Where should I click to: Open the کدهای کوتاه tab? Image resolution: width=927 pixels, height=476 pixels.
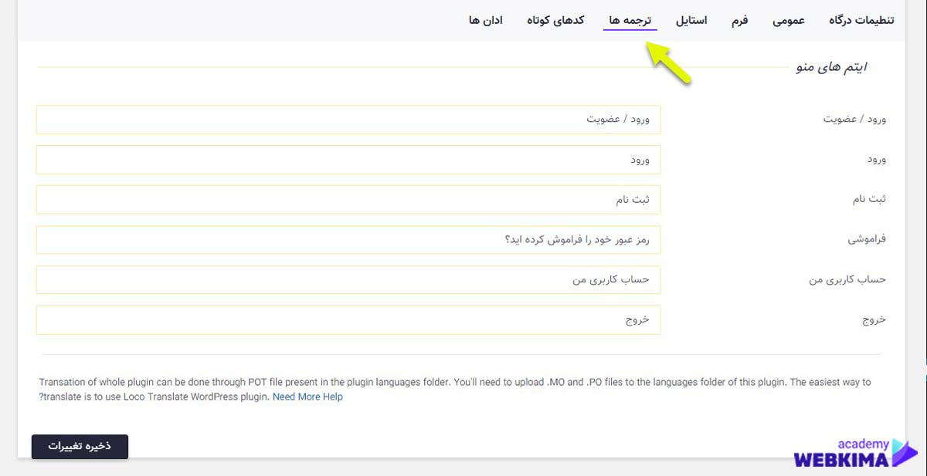tap(555, 20)
